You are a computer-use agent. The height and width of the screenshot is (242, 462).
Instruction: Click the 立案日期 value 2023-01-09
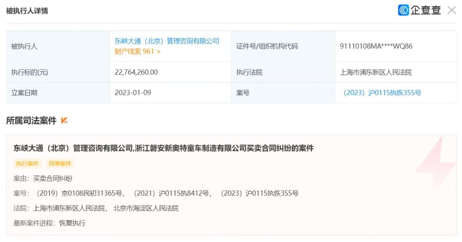click(x=133, y=93)
